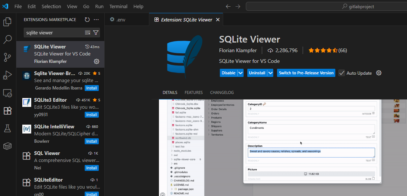
Task: Open manage gear for SQLite Viewer list item
Action: [96, 61]
